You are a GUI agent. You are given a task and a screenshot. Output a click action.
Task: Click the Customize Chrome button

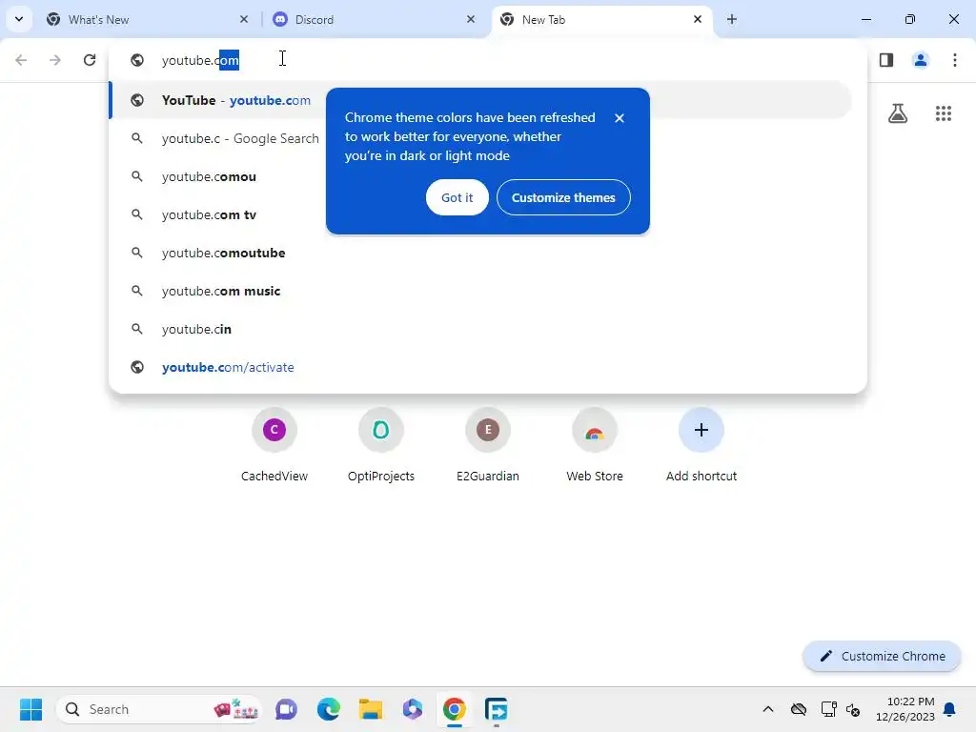[882, 656]
